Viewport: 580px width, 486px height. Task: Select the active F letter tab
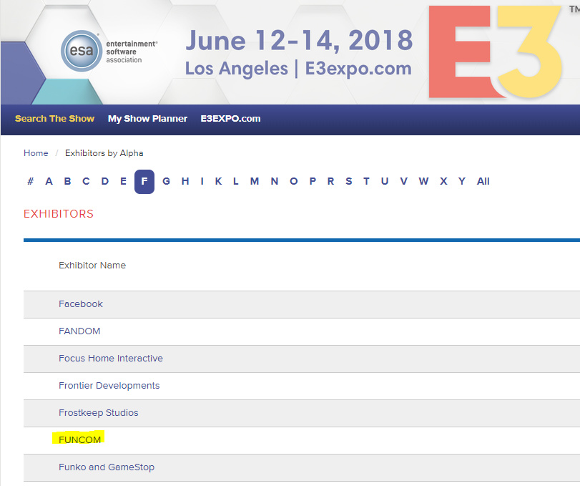pyautogui.click(x=144, y=182)
